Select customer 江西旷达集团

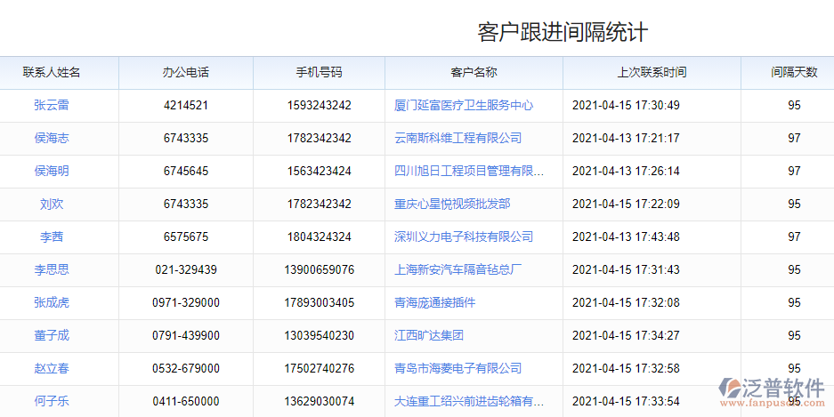429,335
